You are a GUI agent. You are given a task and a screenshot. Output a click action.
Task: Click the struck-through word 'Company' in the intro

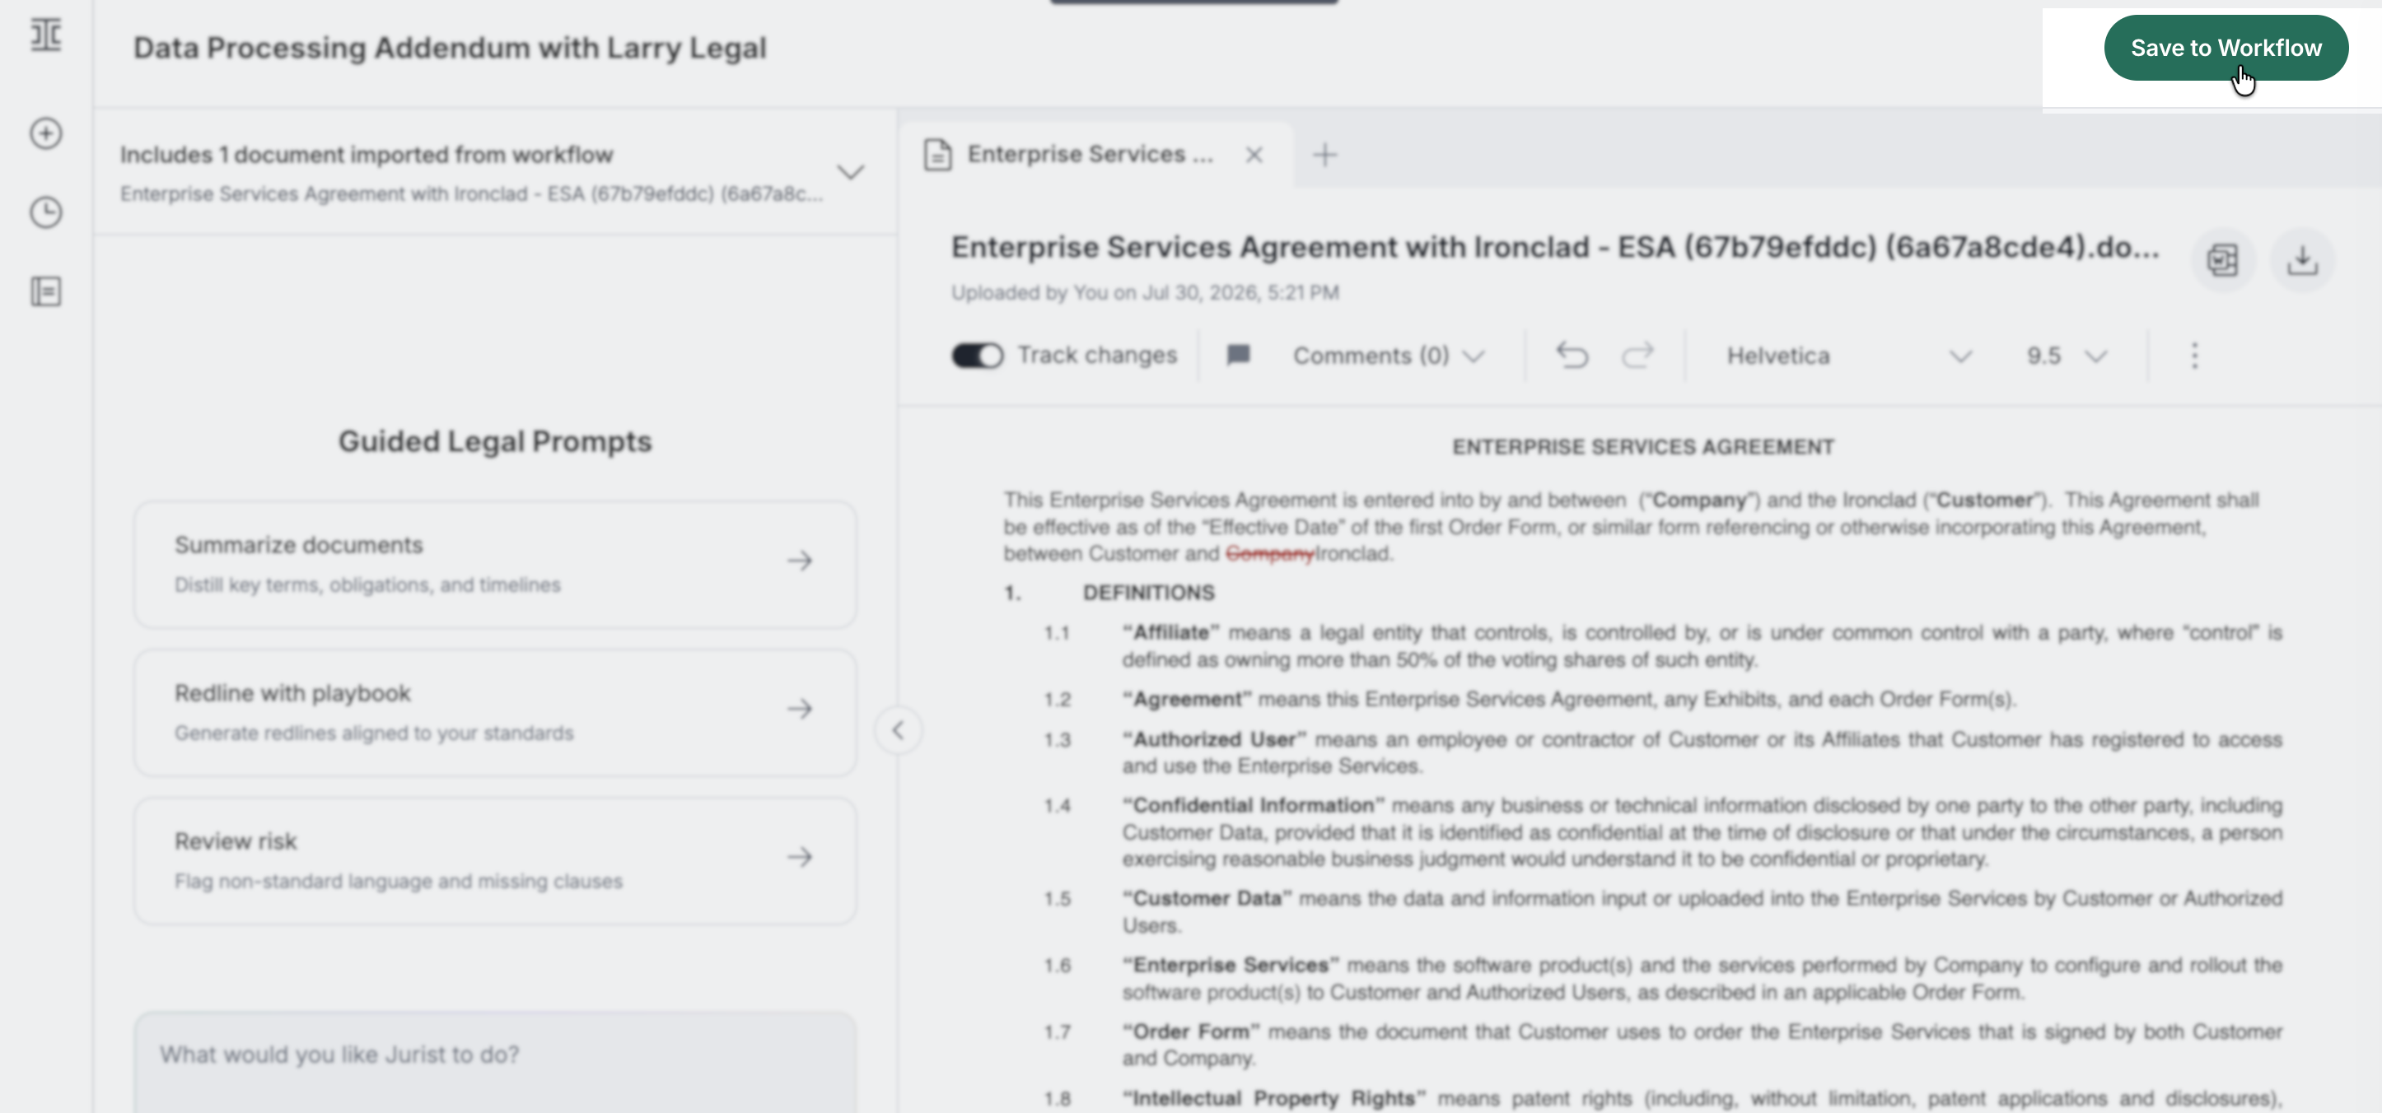[1269, 553]
